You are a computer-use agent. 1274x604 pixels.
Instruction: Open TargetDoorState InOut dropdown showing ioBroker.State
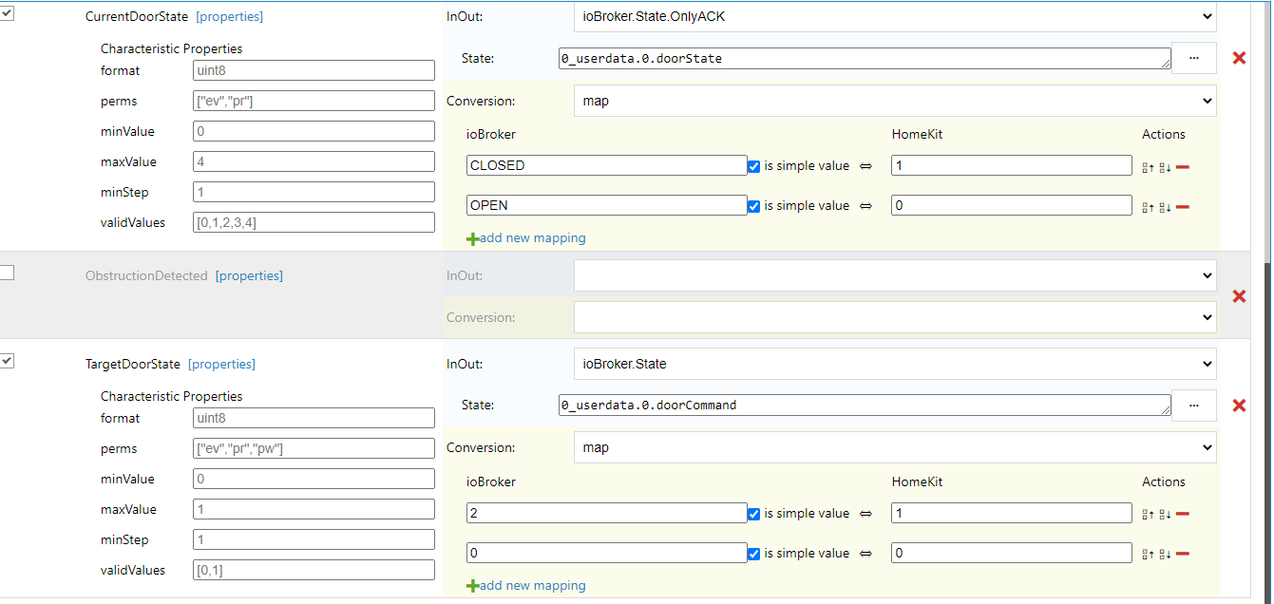click(x=895, y=364)
